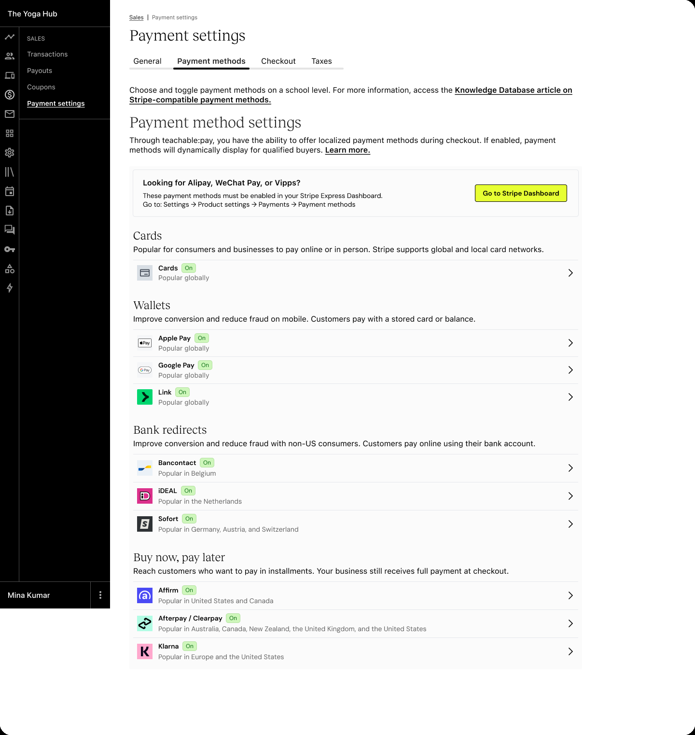The height and width of the screenshot is (735, 695).
Task: Click the 'Google Pay' label text
Action: point(176,365)
